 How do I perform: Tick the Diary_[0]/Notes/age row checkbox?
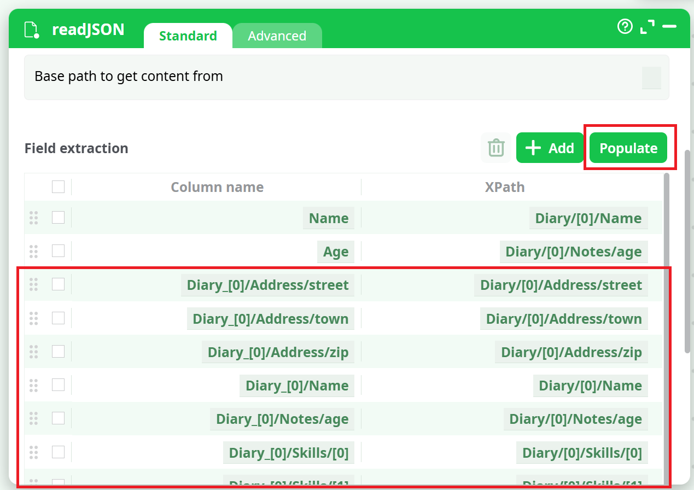coord(58,418)
